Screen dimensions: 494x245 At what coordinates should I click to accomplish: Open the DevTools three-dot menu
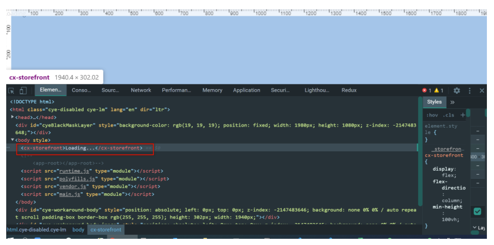(x=470, y=91)
